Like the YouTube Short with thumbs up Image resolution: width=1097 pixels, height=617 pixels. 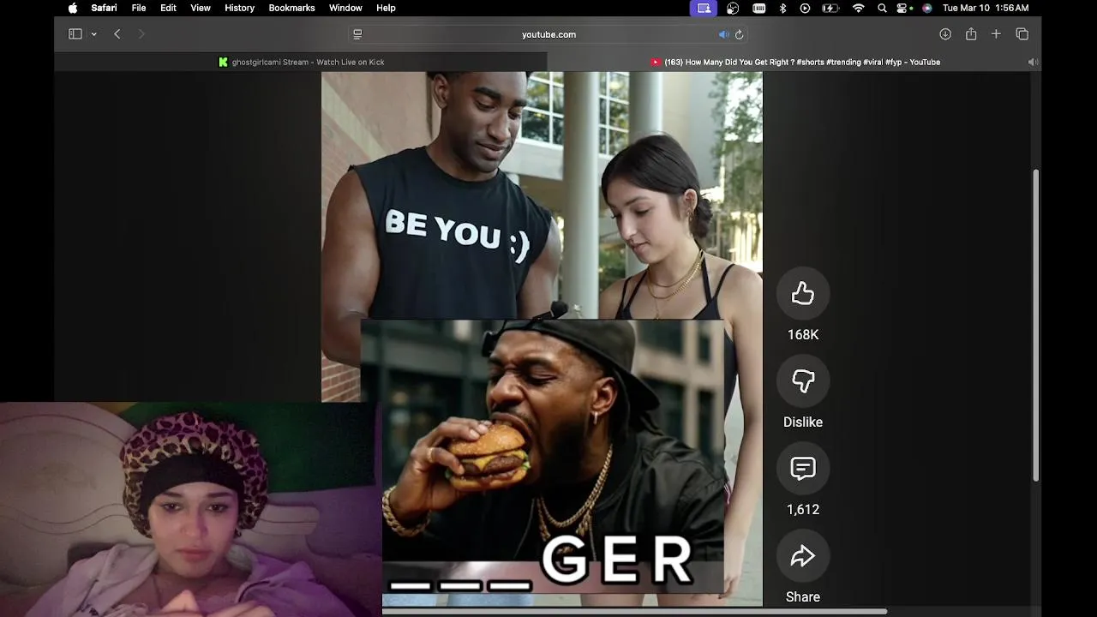[x=803, y=294]
